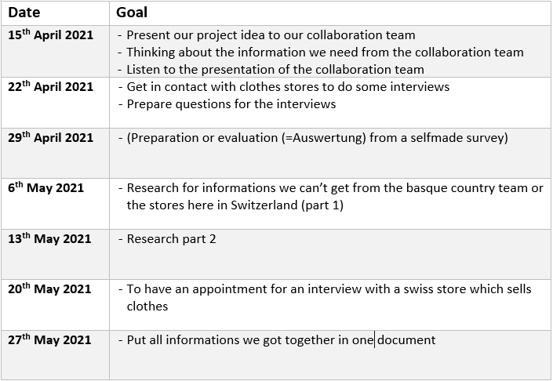Click the 'Present our project idea' line
The height and width of the screenshot is (381, 553).
271,35
